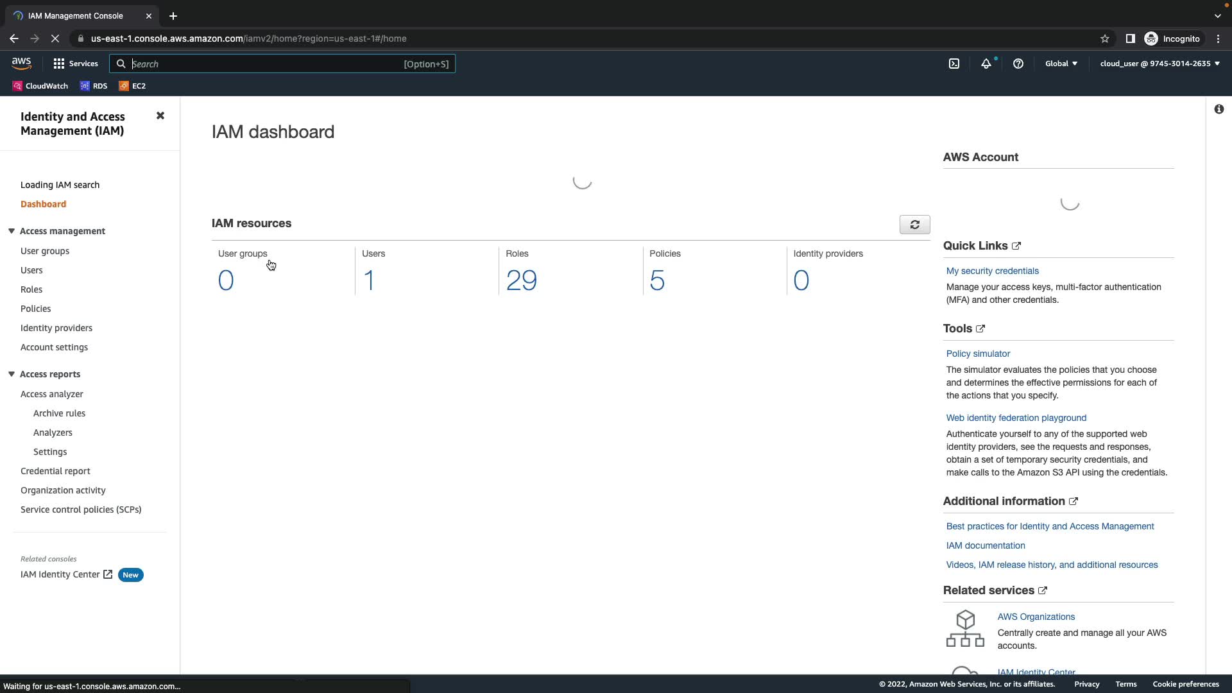This screenshot has height=693, width=1232.
Task: Open the info panel icon
Action: coord(1219,109)
